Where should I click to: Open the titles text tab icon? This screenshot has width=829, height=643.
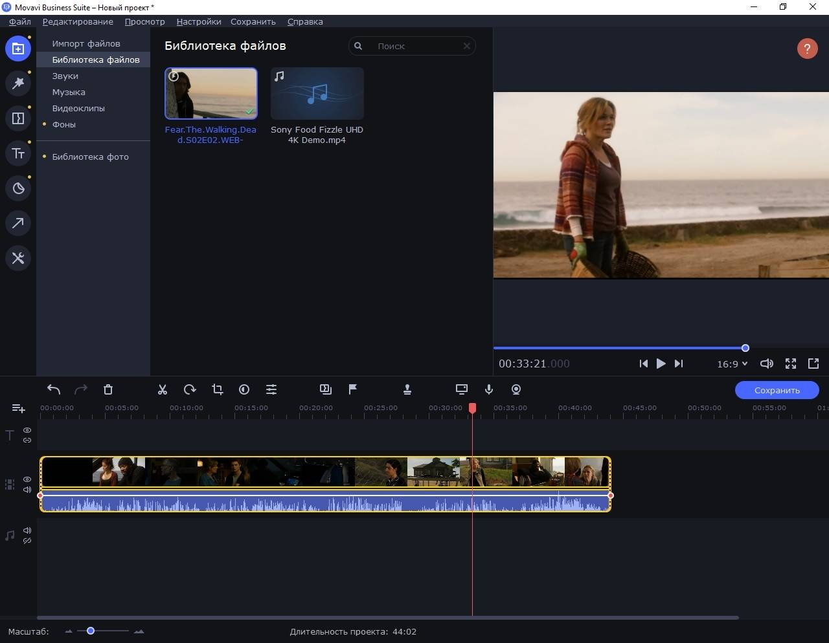point(18,153)
